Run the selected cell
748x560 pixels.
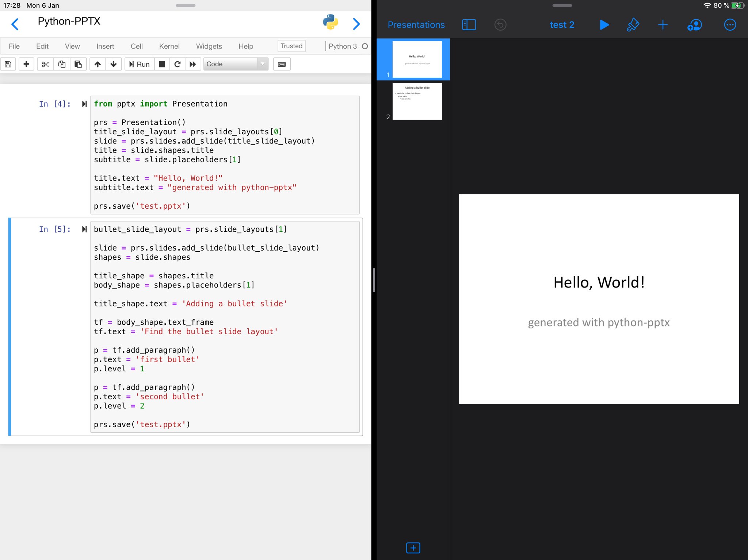pos(140,64)
